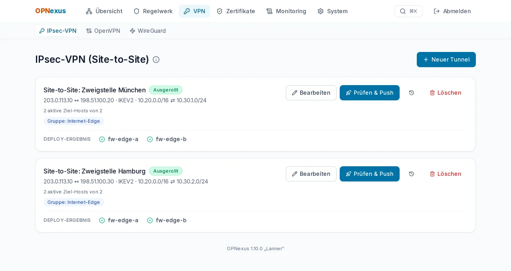Switch to the WireGuard tab
Viewport: 511px width, 271px height.
pos(148,31)
